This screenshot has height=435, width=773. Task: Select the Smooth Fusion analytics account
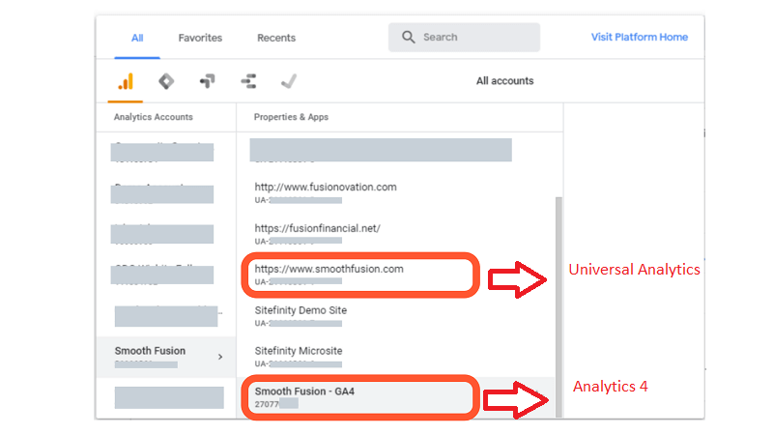[166, 357]
